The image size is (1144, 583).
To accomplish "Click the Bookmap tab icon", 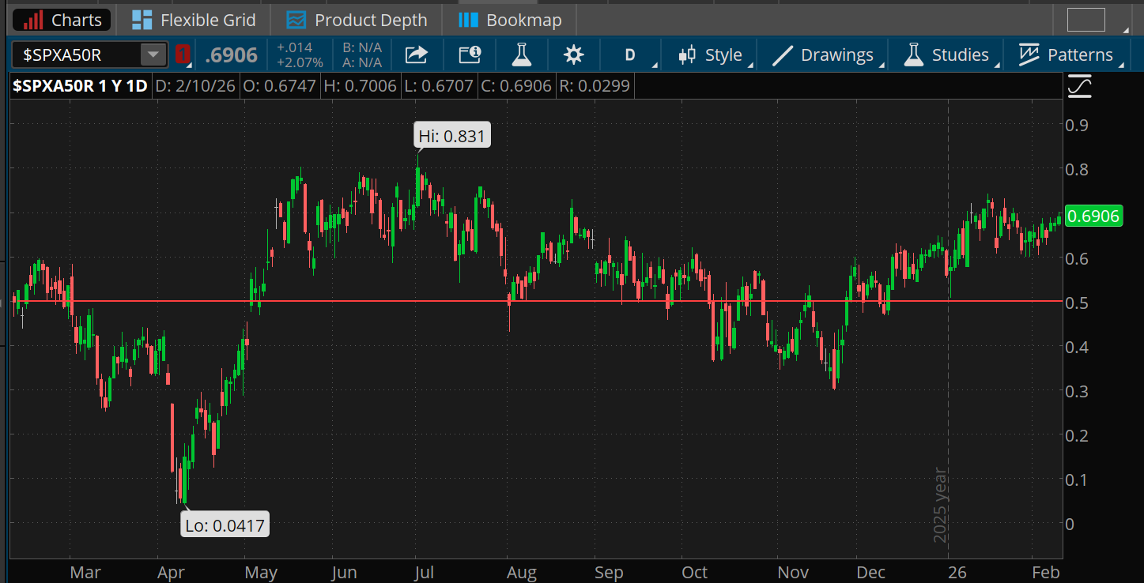I will pos(469,20).
